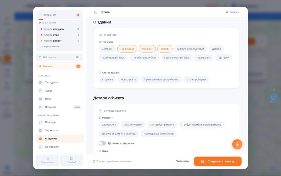This screenshot has height=176, width=281.
Task: Click the red 2 badge in КАЧЕСТВО
Action: tap(78, 15)
